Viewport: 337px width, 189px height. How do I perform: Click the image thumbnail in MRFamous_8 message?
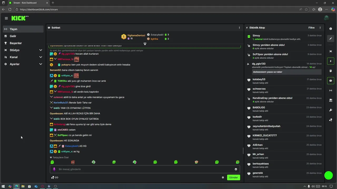tap(76, 59)
